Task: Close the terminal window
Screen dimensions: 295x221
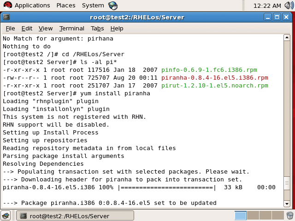Action: click(x=286, y=17)
